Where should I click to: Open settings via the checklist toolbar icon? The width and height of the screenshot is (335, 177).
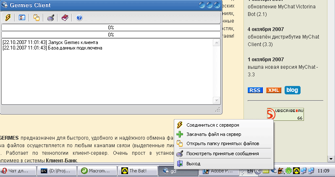(x=22, y=18)
